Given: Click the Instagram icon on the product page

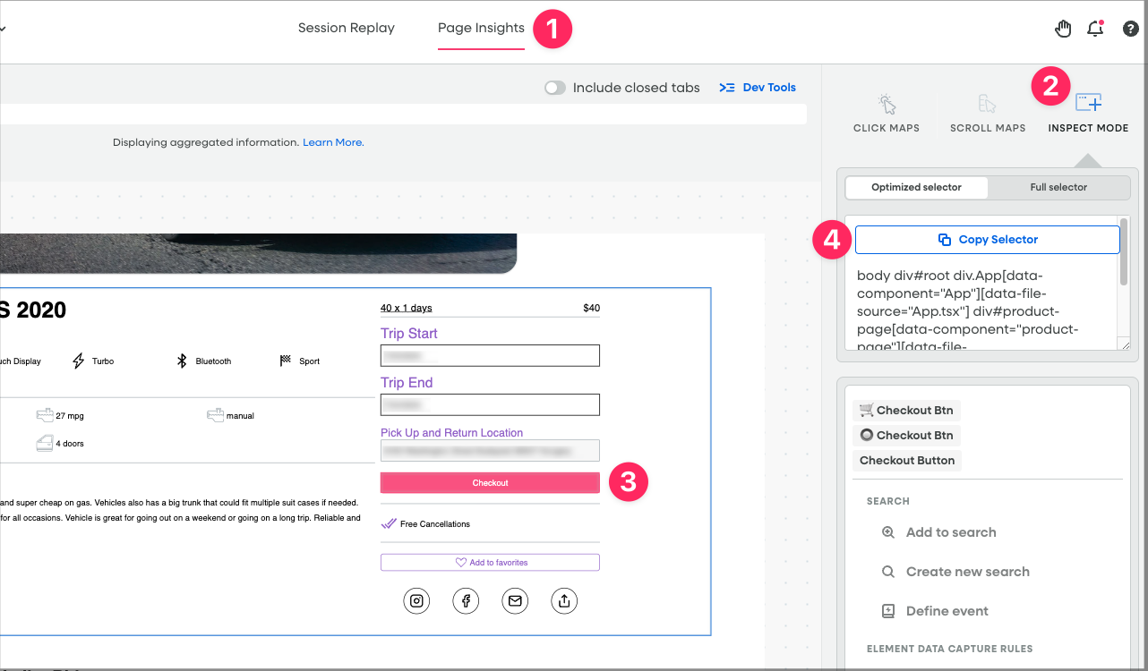Looking at the screenshot, I should 416,600.
